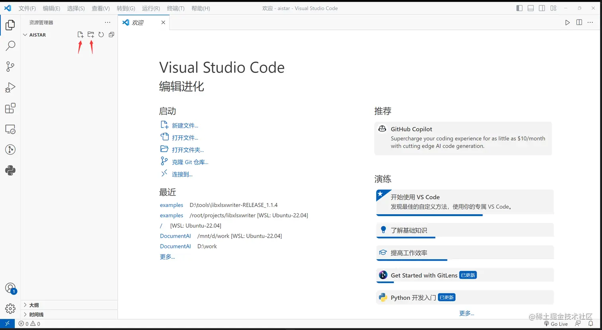
Task: Toggle primary side bar visibility
Action: coord(519,8)
